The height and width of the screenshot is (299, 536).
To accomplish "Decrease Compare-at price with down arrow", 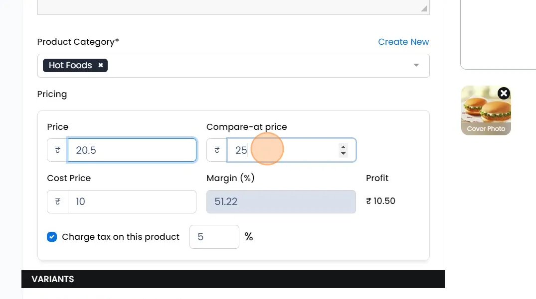I will 343,154.
